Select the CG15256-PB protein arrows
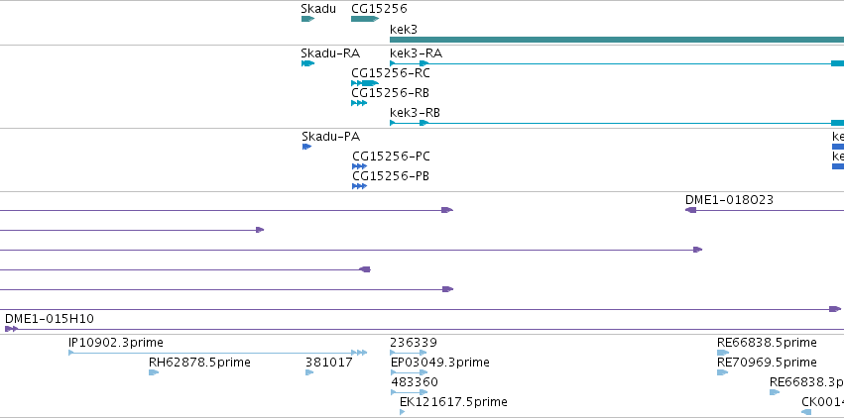 coord(360,186)
